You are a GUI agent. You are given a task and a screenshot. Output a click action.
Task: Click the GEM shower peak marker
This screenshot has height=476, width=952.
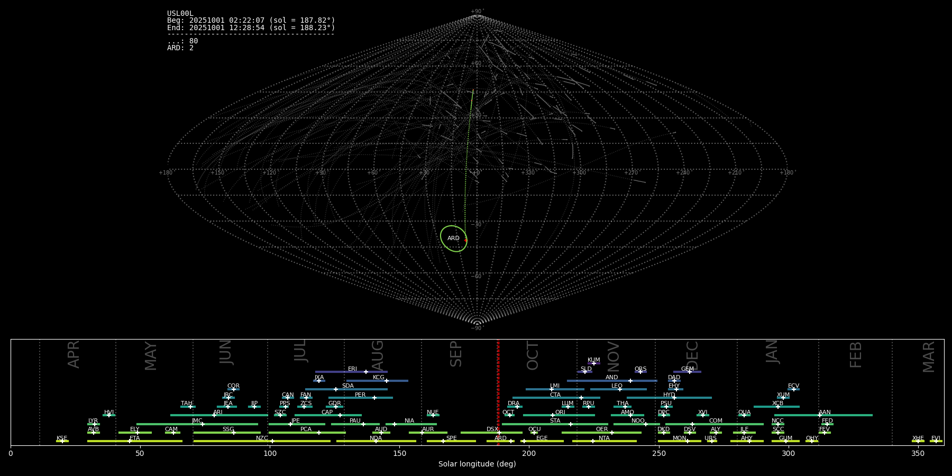point(689,372)
